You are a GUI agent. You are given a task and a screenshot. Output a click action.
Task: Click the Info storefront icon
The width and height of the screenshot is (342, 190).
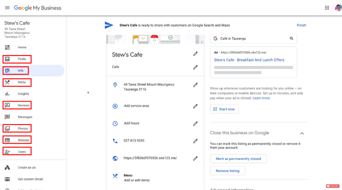tap(7, 71)
